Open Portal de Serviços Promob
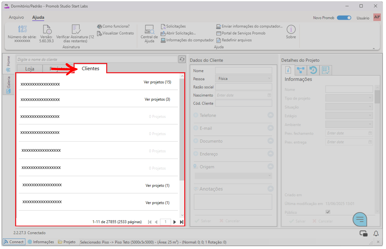The image size is (386, 249). point(241,33)
